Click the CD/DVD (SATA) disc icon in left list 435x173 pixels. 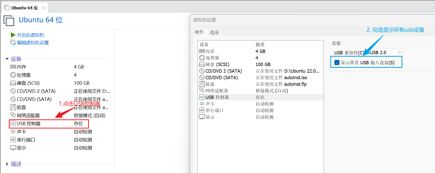(x=13, y=99)
